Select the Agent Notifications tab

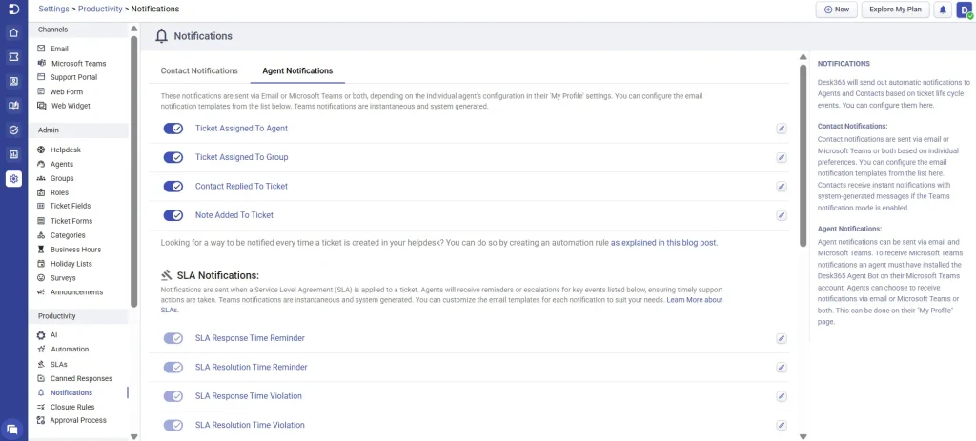tap(297, 71)
